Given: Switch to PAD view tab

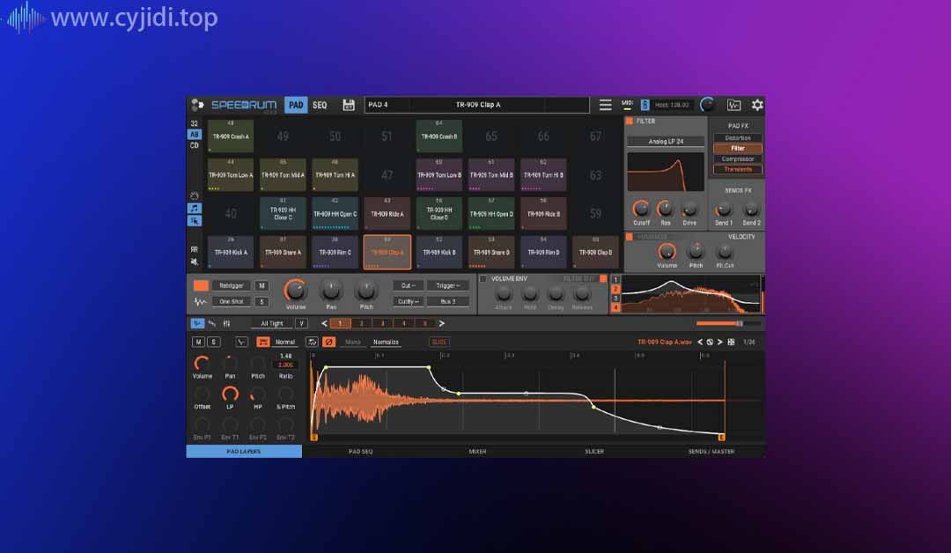Looking at the screenshot, I should click(296, 105).
